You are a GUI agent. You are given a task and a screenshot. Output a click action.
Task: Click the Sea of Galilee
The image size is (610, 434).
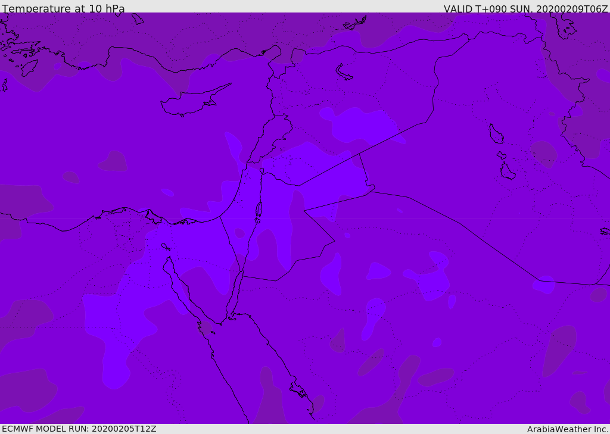coord(262,171)
